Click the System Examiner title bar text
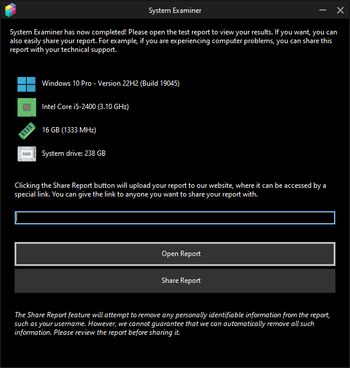 point(175,10)
